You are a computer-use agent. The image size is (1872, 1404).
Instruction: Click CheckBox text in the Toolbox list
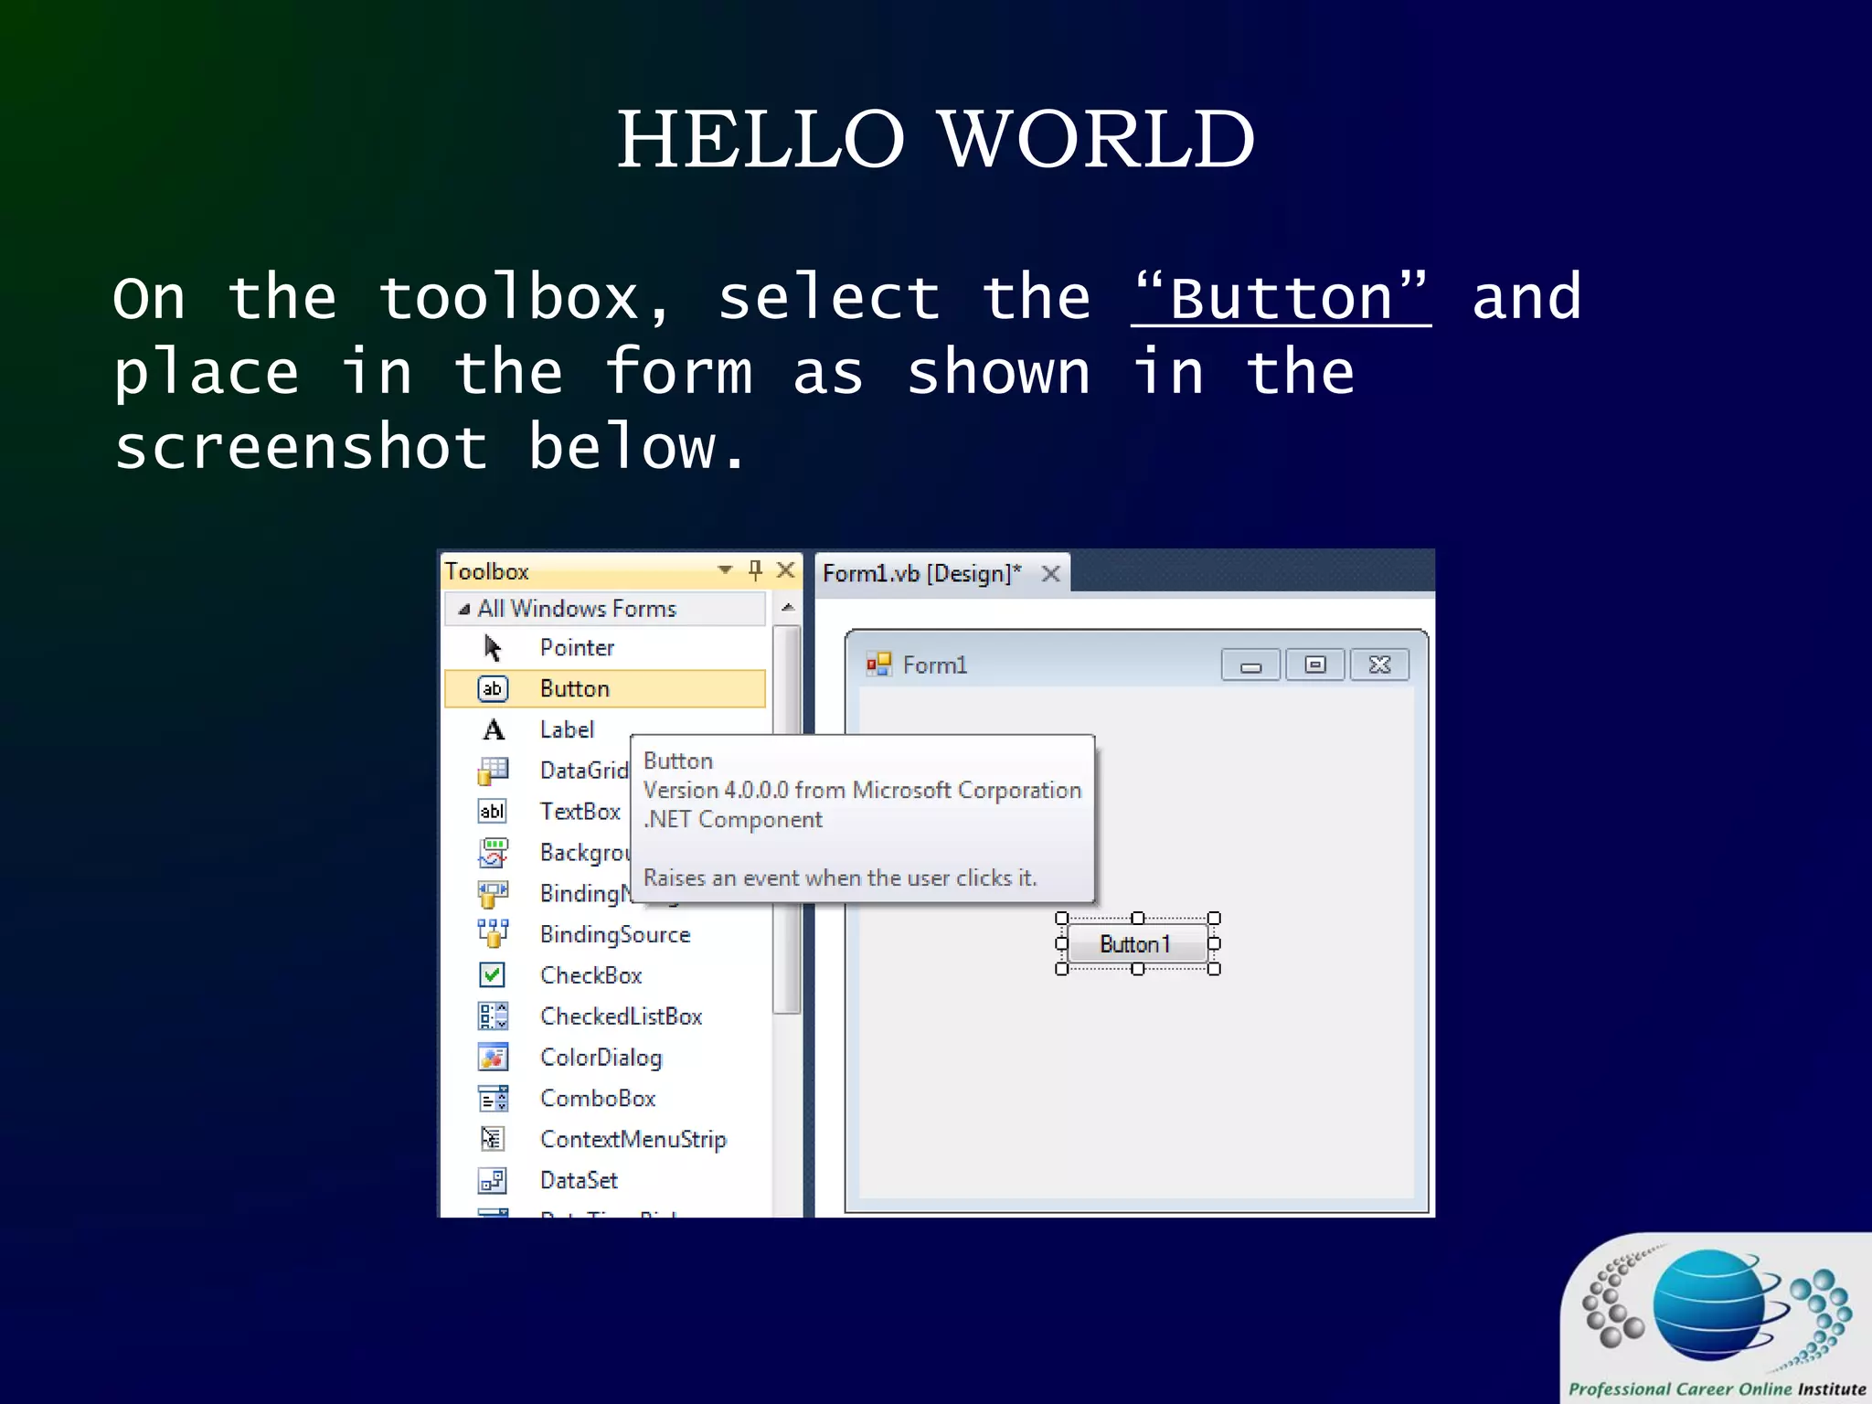click(590, 975)
